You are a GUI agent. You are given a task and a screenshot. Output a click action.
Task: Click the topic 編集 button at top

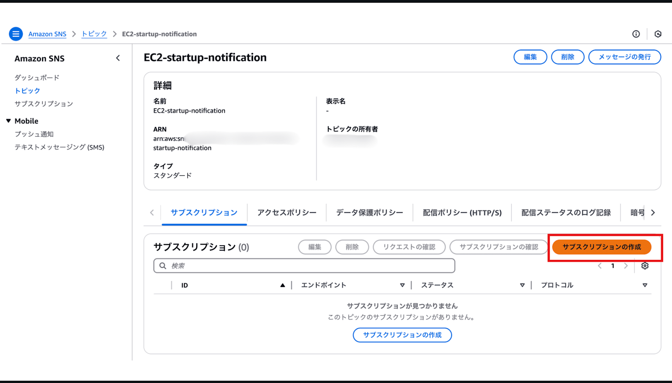click(x=530, y=57)
